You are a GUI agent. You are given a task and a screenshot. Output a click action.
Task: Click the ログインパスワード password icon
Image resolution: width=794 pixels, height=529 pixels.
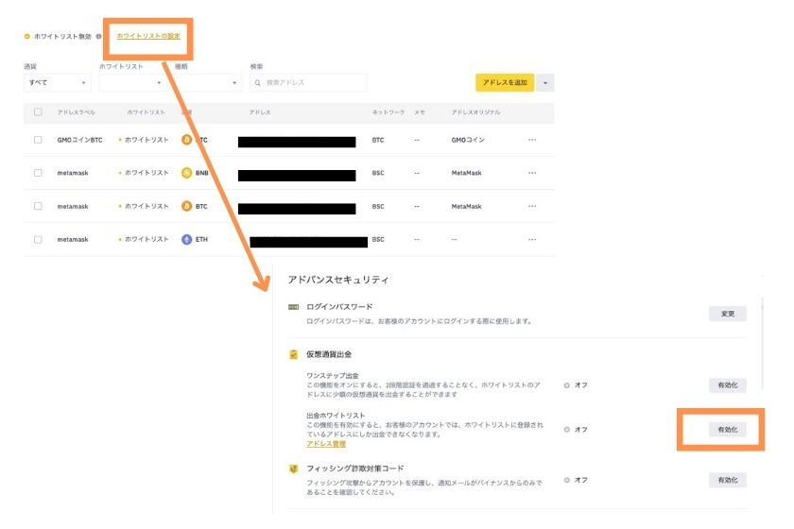click(293, 307)
